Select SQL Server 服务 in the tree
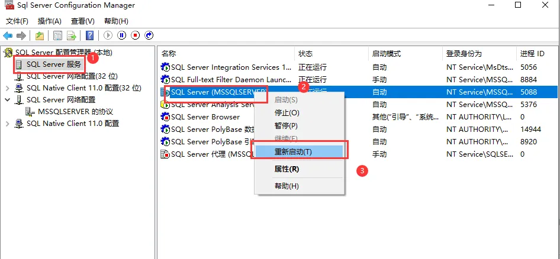This screenshot has height=259, width=560. point(53,64)
